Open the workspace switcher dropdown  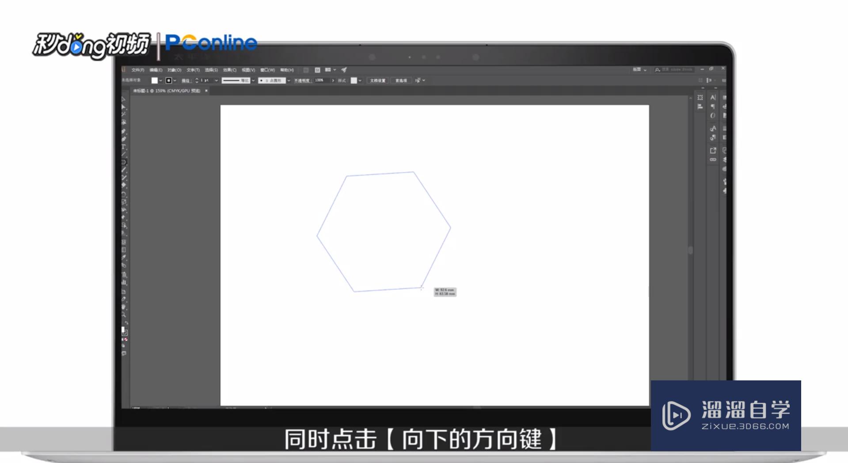639,70
